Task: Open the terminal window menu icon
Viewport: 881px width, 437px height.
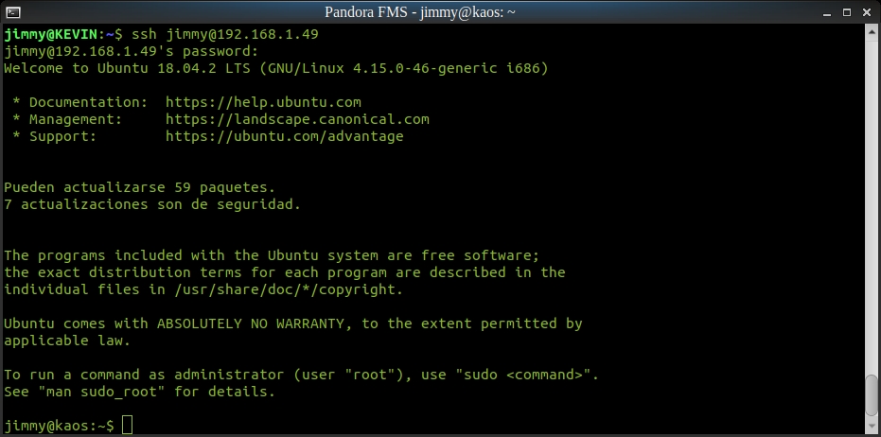Action: (x=10, y=11)
